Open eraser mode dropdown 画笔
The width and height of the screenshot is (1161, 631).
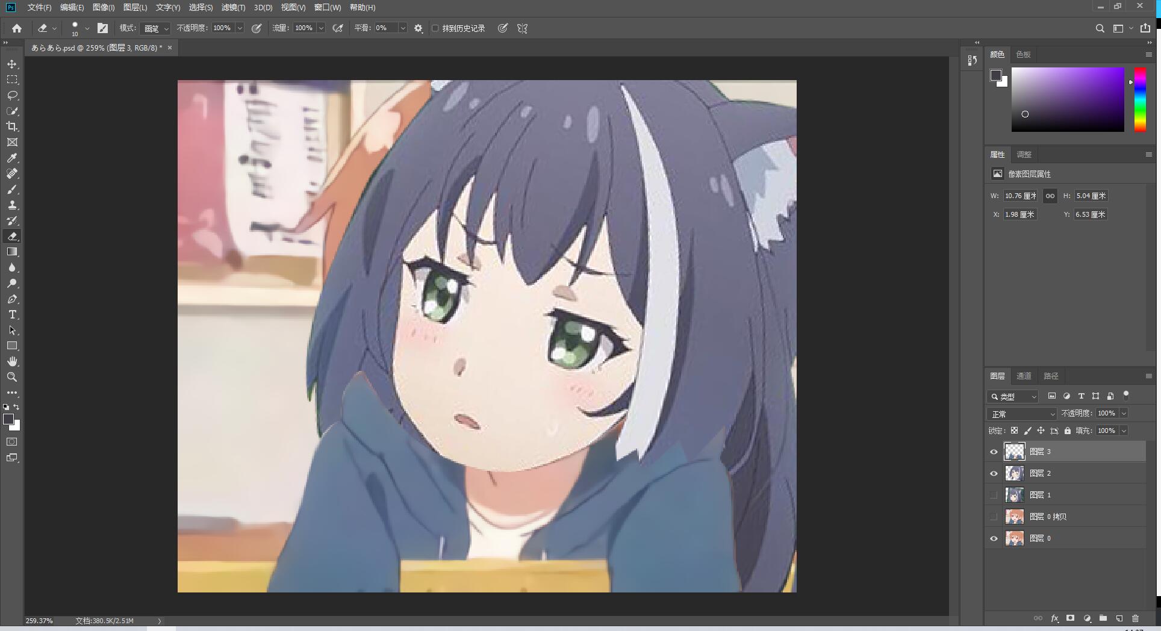point(155,28)
